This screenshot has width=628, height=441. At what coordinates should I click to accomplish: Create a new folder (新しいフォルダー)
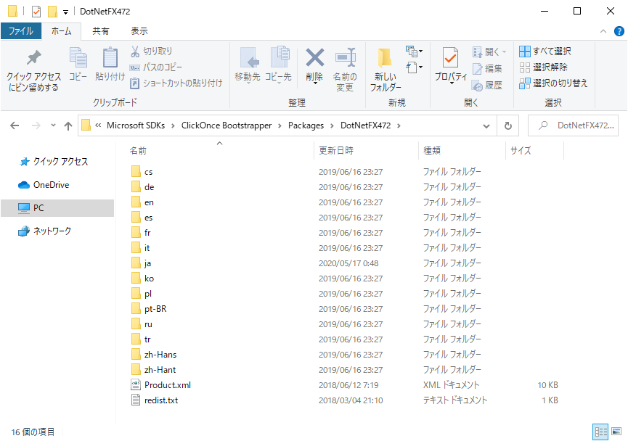(386, 70)
